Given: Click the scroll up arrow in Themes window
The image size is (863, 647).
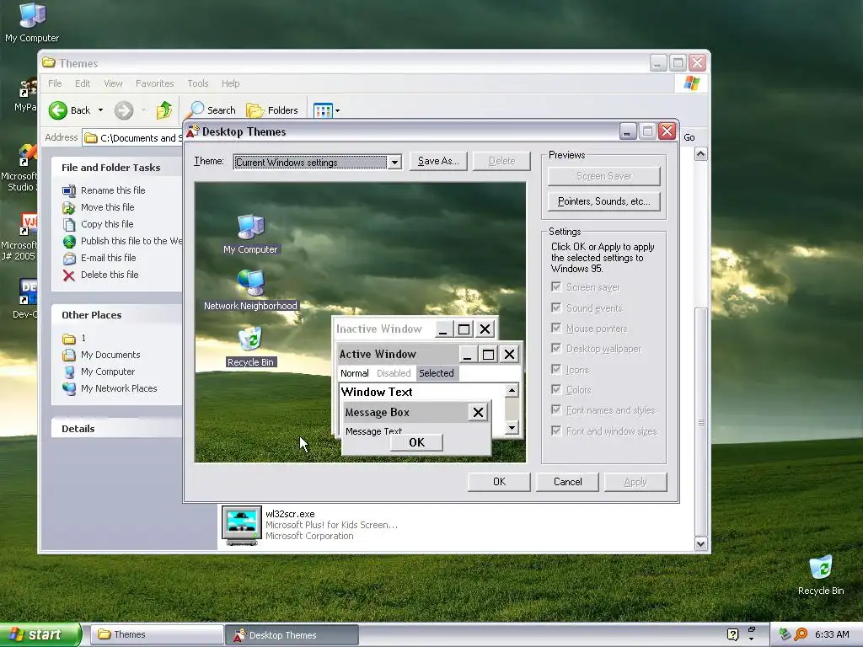Looking at the screenshot, I should (700, 154).
